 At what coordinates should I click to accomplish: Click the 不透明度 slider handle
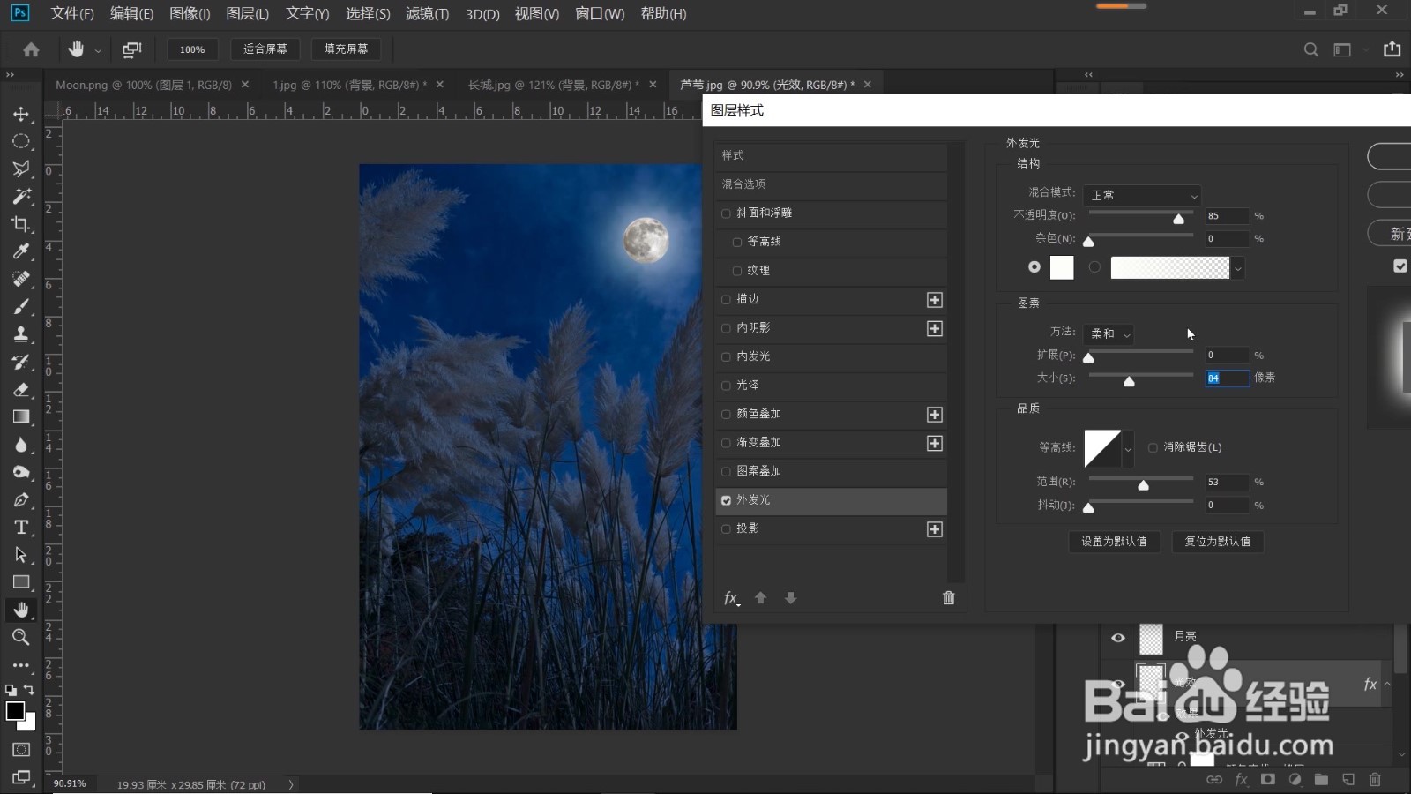click(1178, 219)
